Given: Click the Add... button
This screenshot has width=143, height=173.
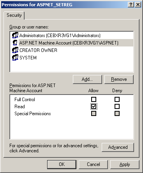Looking at the screenshot, I should [x=87, y=79].
